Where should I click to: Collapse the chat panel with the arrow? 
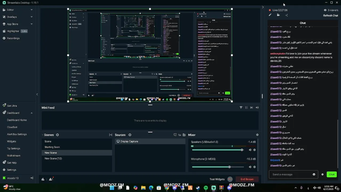click(263, 7)
